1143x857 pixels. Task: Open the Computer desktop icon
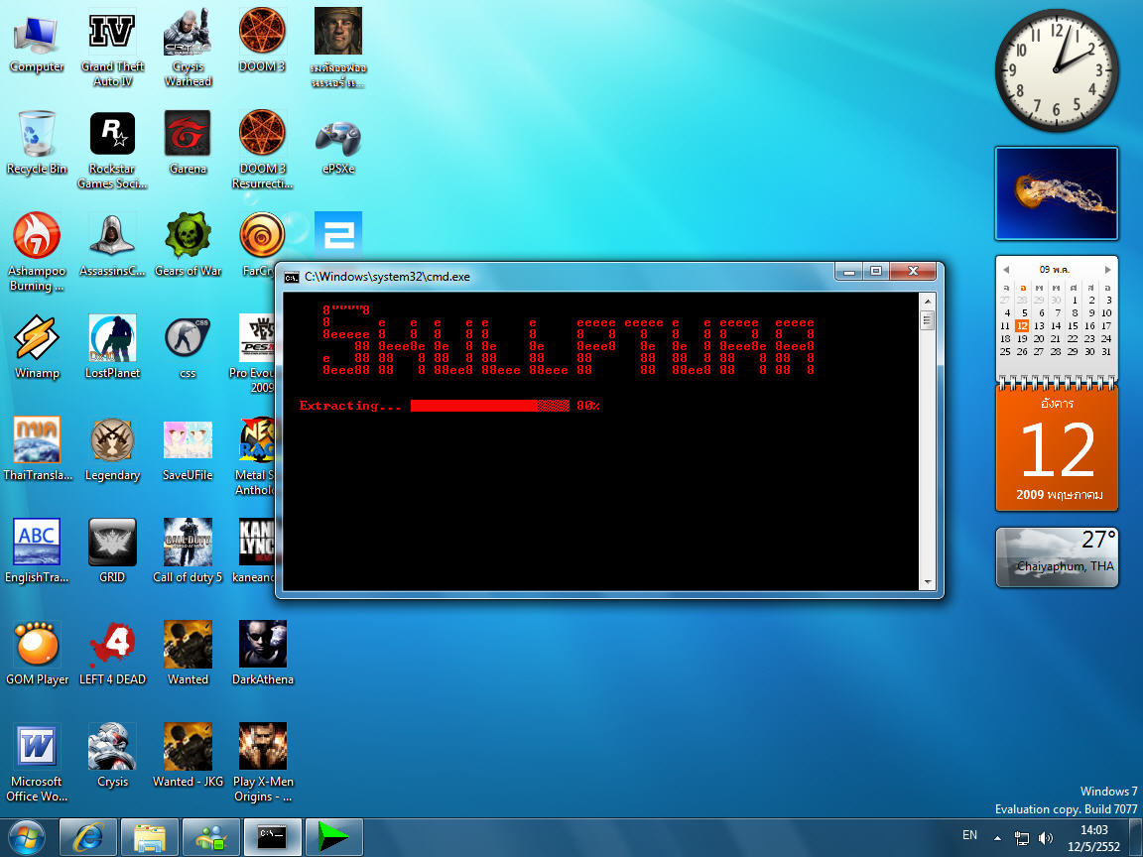pyautogui.click(x=37, y=46)
